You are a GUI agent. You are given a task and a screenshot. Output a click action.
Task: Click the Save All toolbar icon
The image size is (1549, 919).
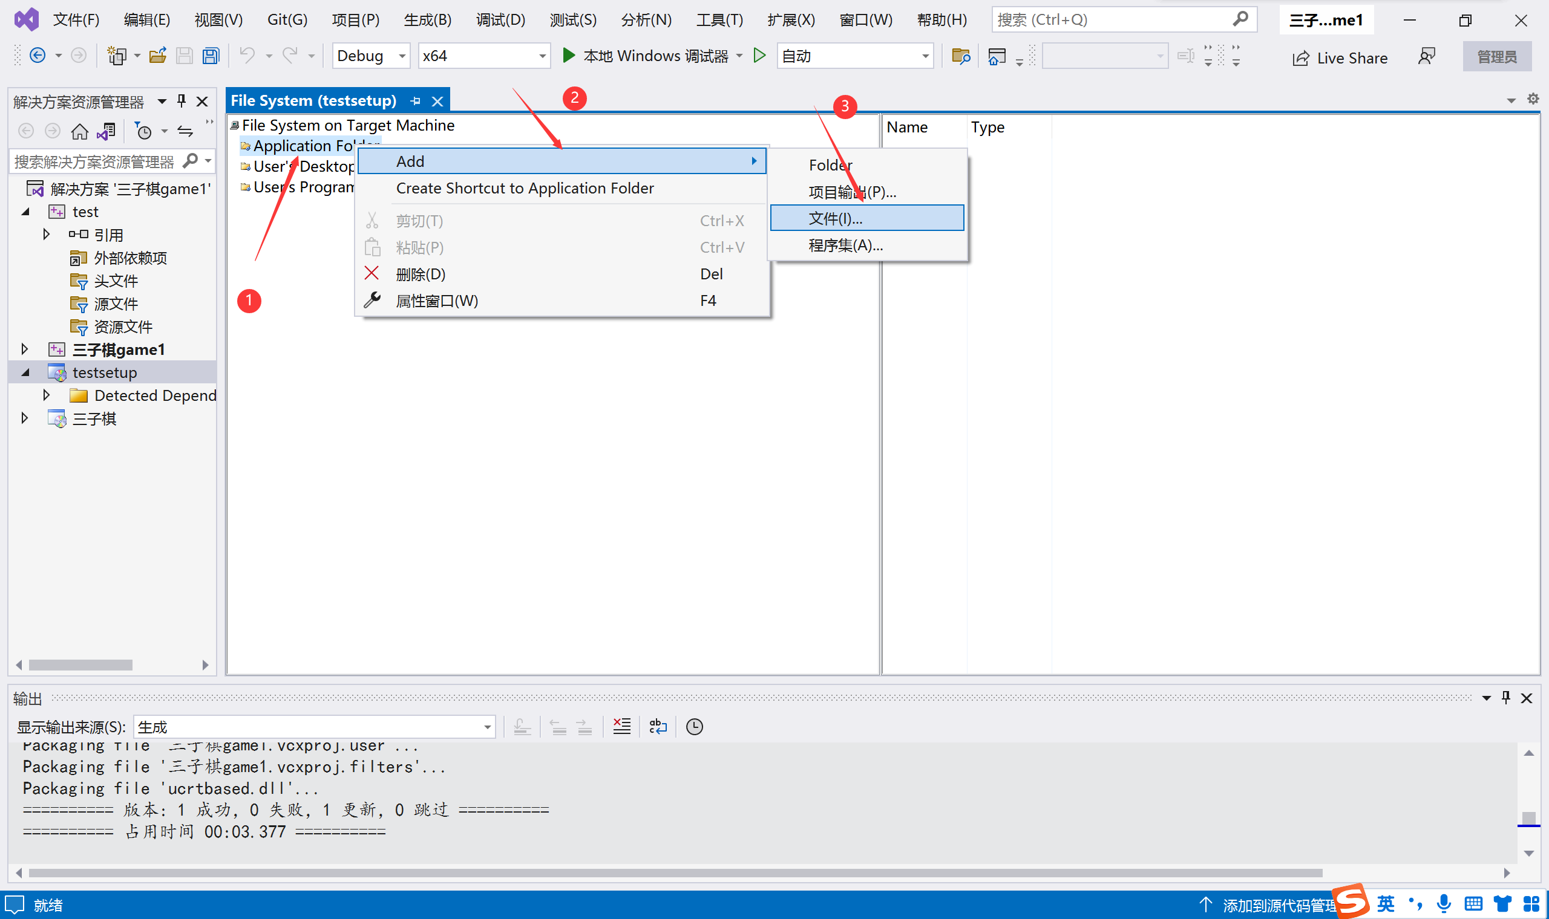(x=211, y=56)
